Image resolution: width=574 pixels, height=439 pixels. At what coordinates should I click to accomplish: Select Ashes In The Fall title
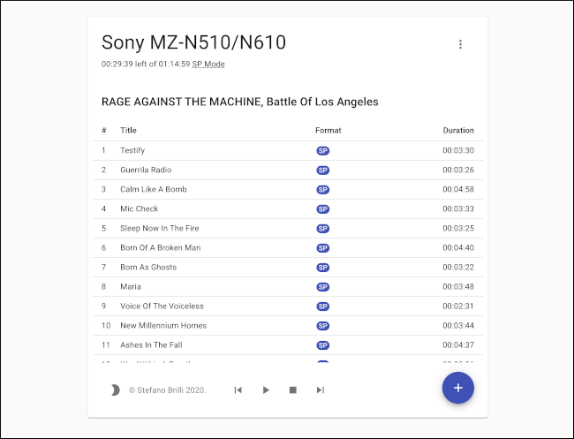coord(151,344)
